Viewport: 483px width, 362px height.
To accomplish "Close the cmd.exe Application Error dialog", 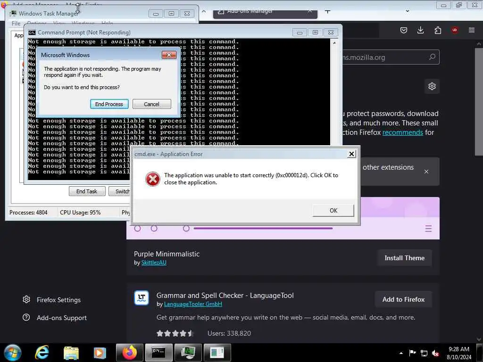I will 351,154.
